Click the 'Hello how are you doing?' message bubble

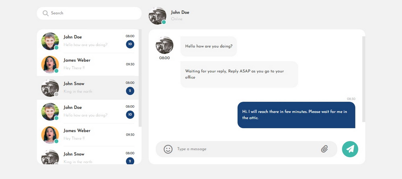click(x=209, y=46)
